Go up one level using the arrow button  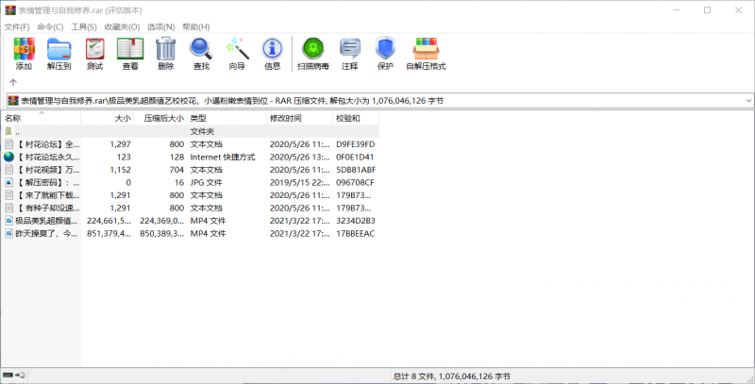click(13, 82)
